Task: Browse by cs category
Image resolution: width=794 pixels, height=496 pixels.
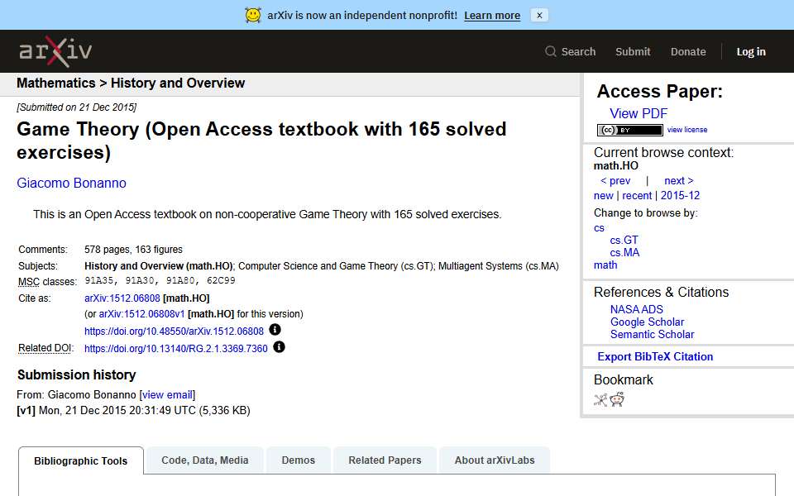Action: point(599,228)
